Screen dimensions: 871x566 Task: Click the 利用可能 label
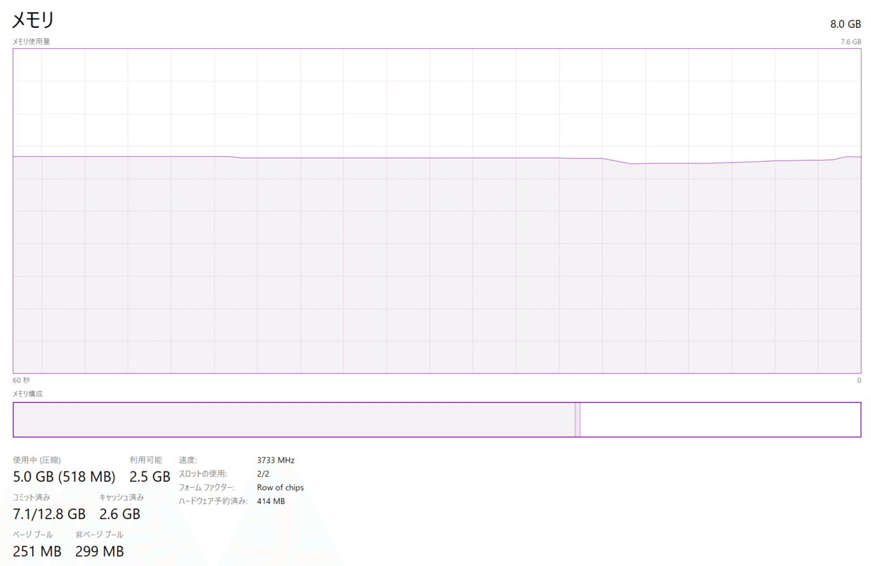(146, 460)
